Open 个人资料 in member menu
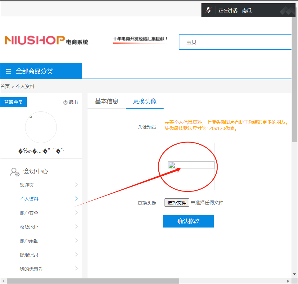298x284 pixels. click(29, 199)
